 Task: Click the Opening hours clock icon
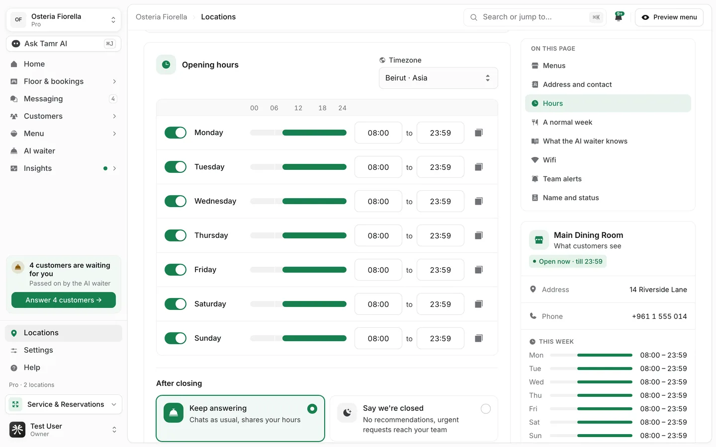click(166, 65)
